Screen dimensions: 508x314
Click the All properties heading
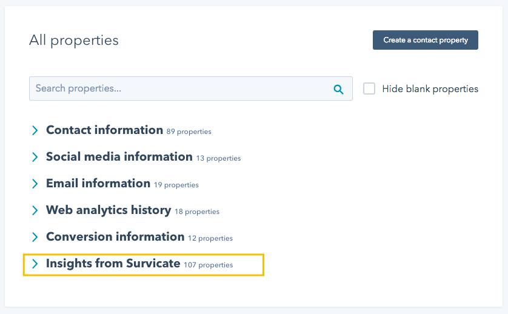(74, 41)
